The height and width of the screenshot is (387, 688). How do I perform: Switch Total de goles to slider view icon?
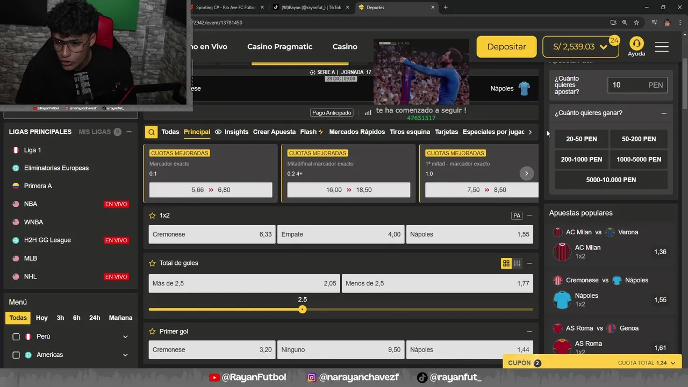(x=517, y=263)
